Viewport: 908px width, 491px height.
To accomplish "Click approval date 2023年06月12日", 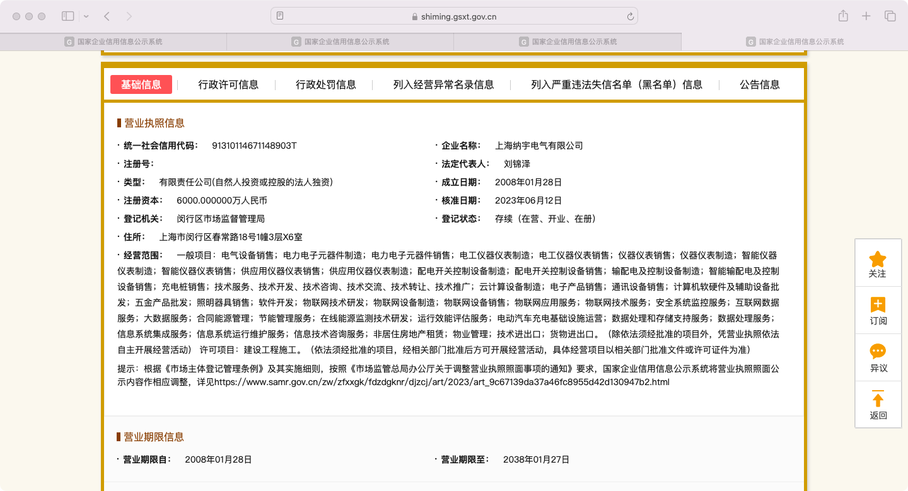I will click(528, 200).
